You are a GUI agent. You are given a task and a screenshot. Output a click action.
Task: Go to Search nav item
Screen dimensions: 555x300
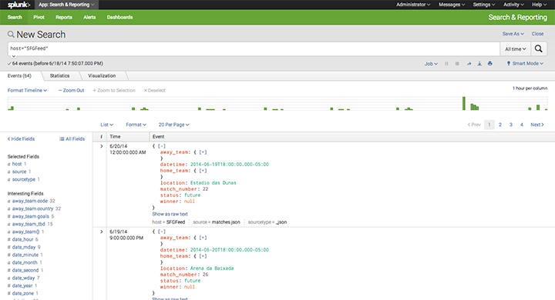pyautogui.click(x=15, y=18)
